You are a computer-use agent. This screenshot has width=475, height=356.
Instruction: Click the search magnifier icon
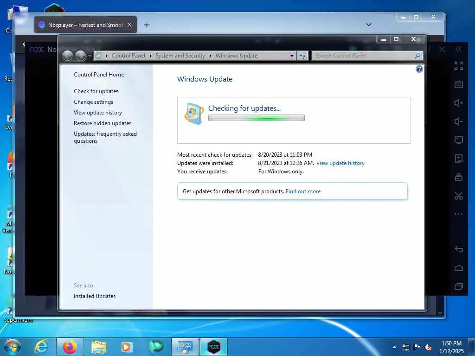click(x=417, y=56)
